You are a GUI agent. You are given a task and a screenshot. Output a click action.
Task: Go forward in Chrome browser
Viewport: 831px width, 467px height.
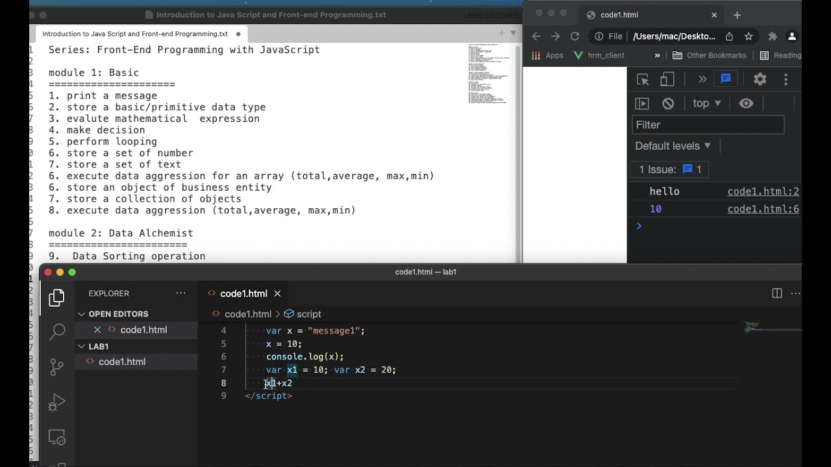tap(555, 36)
